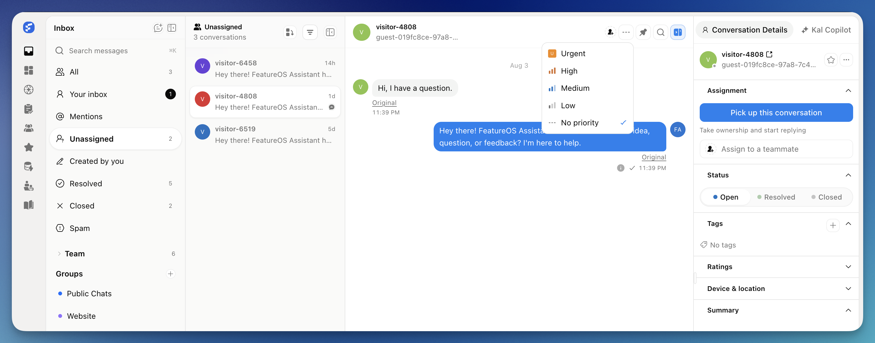Image resolution: width=875 pixels, height=343 pixels.
Task: Collapse the Inbox sidebar panel icon
Action: 172,28
